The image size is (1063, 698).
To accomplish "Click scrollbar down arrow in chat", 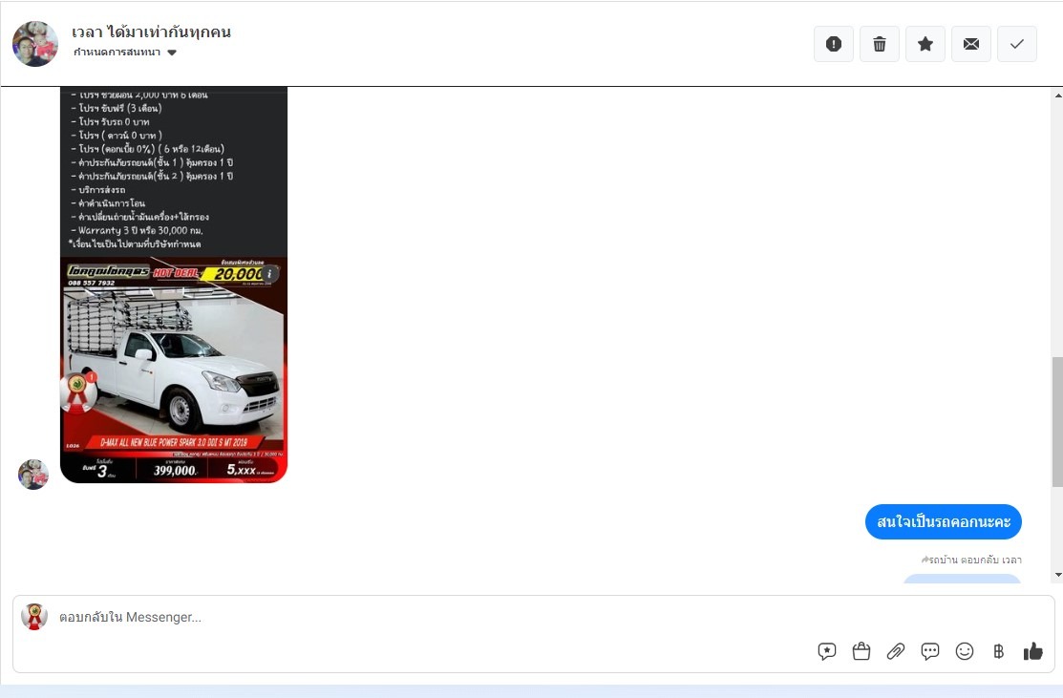I will [1057, 576].
